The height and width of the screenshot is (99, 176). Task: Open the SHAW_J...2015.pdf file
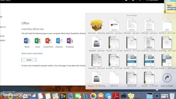tap(167, 60)
